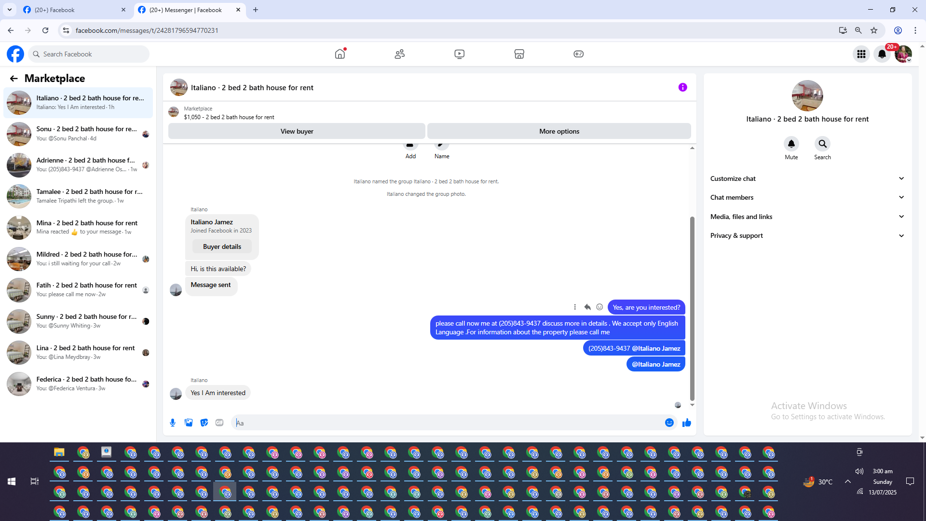Open the sticker picker icon
This screenshot has height=521, width=926.
coord(204,423)
